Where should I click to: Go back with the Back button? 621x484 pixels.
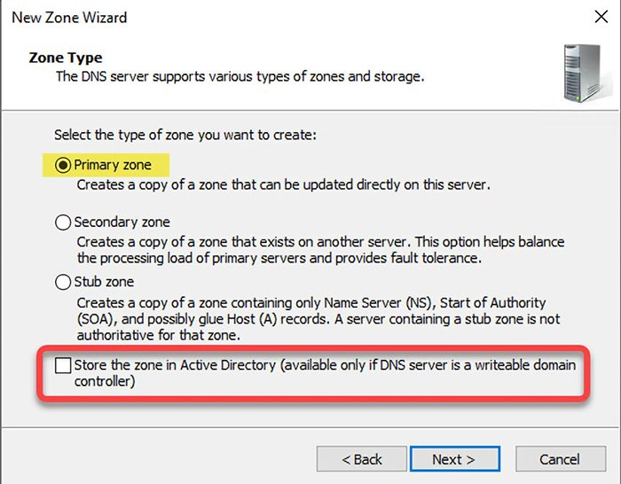click(x=363, y=459)
